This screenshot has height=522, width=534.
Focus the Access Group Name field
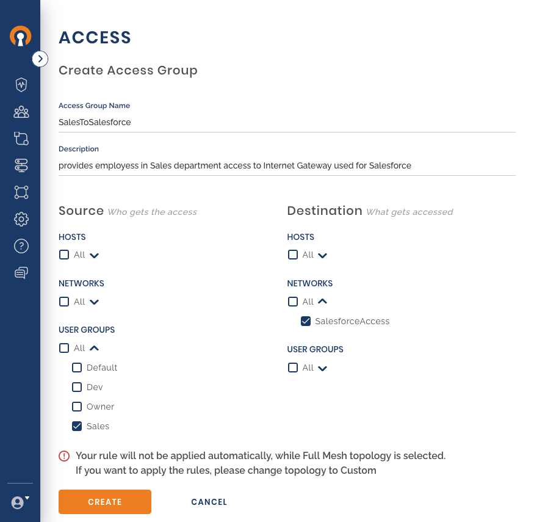(287, 122)
